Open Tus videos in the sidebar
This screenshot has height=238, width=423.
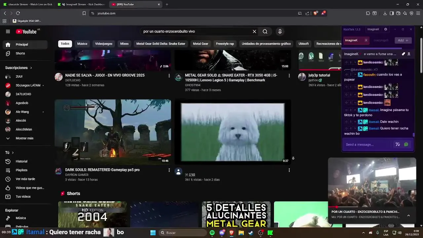click(25, 197)
